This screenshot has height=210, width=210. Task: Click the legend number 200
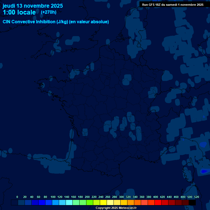(87, 197)
